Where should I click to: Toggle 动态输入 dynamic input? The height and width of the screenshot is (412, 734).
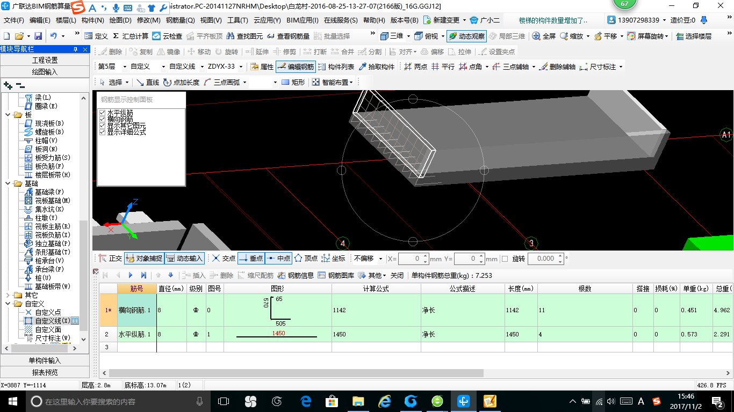(184, 259)
